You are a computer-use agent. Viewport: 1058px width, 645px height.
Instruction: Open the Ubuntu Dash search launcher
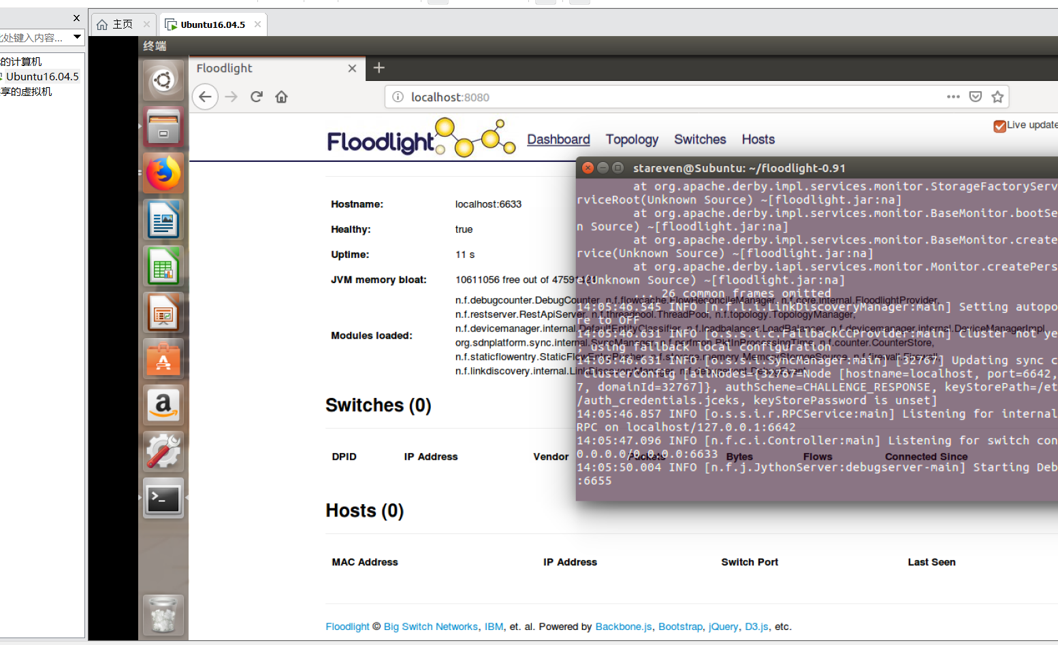163,81
